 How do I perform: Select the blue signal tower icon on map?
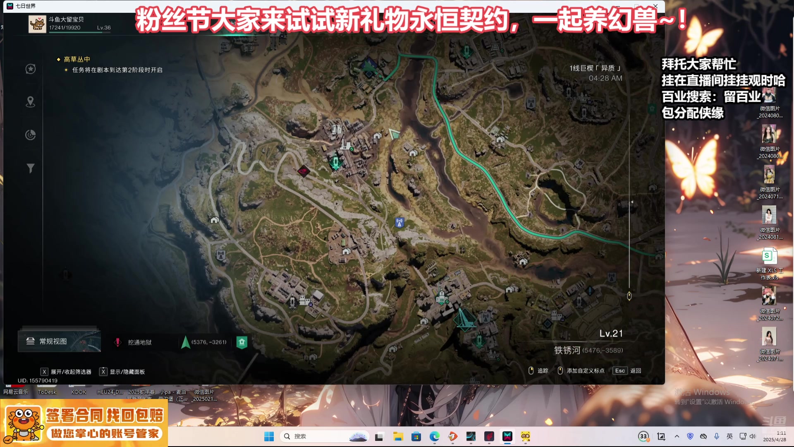point(399,223)
